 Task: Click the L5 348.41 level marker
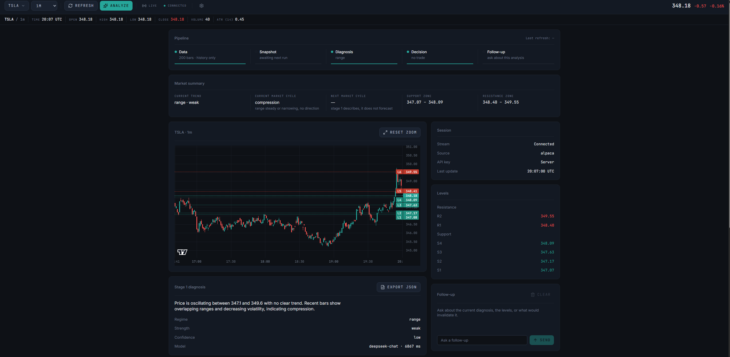407,191
